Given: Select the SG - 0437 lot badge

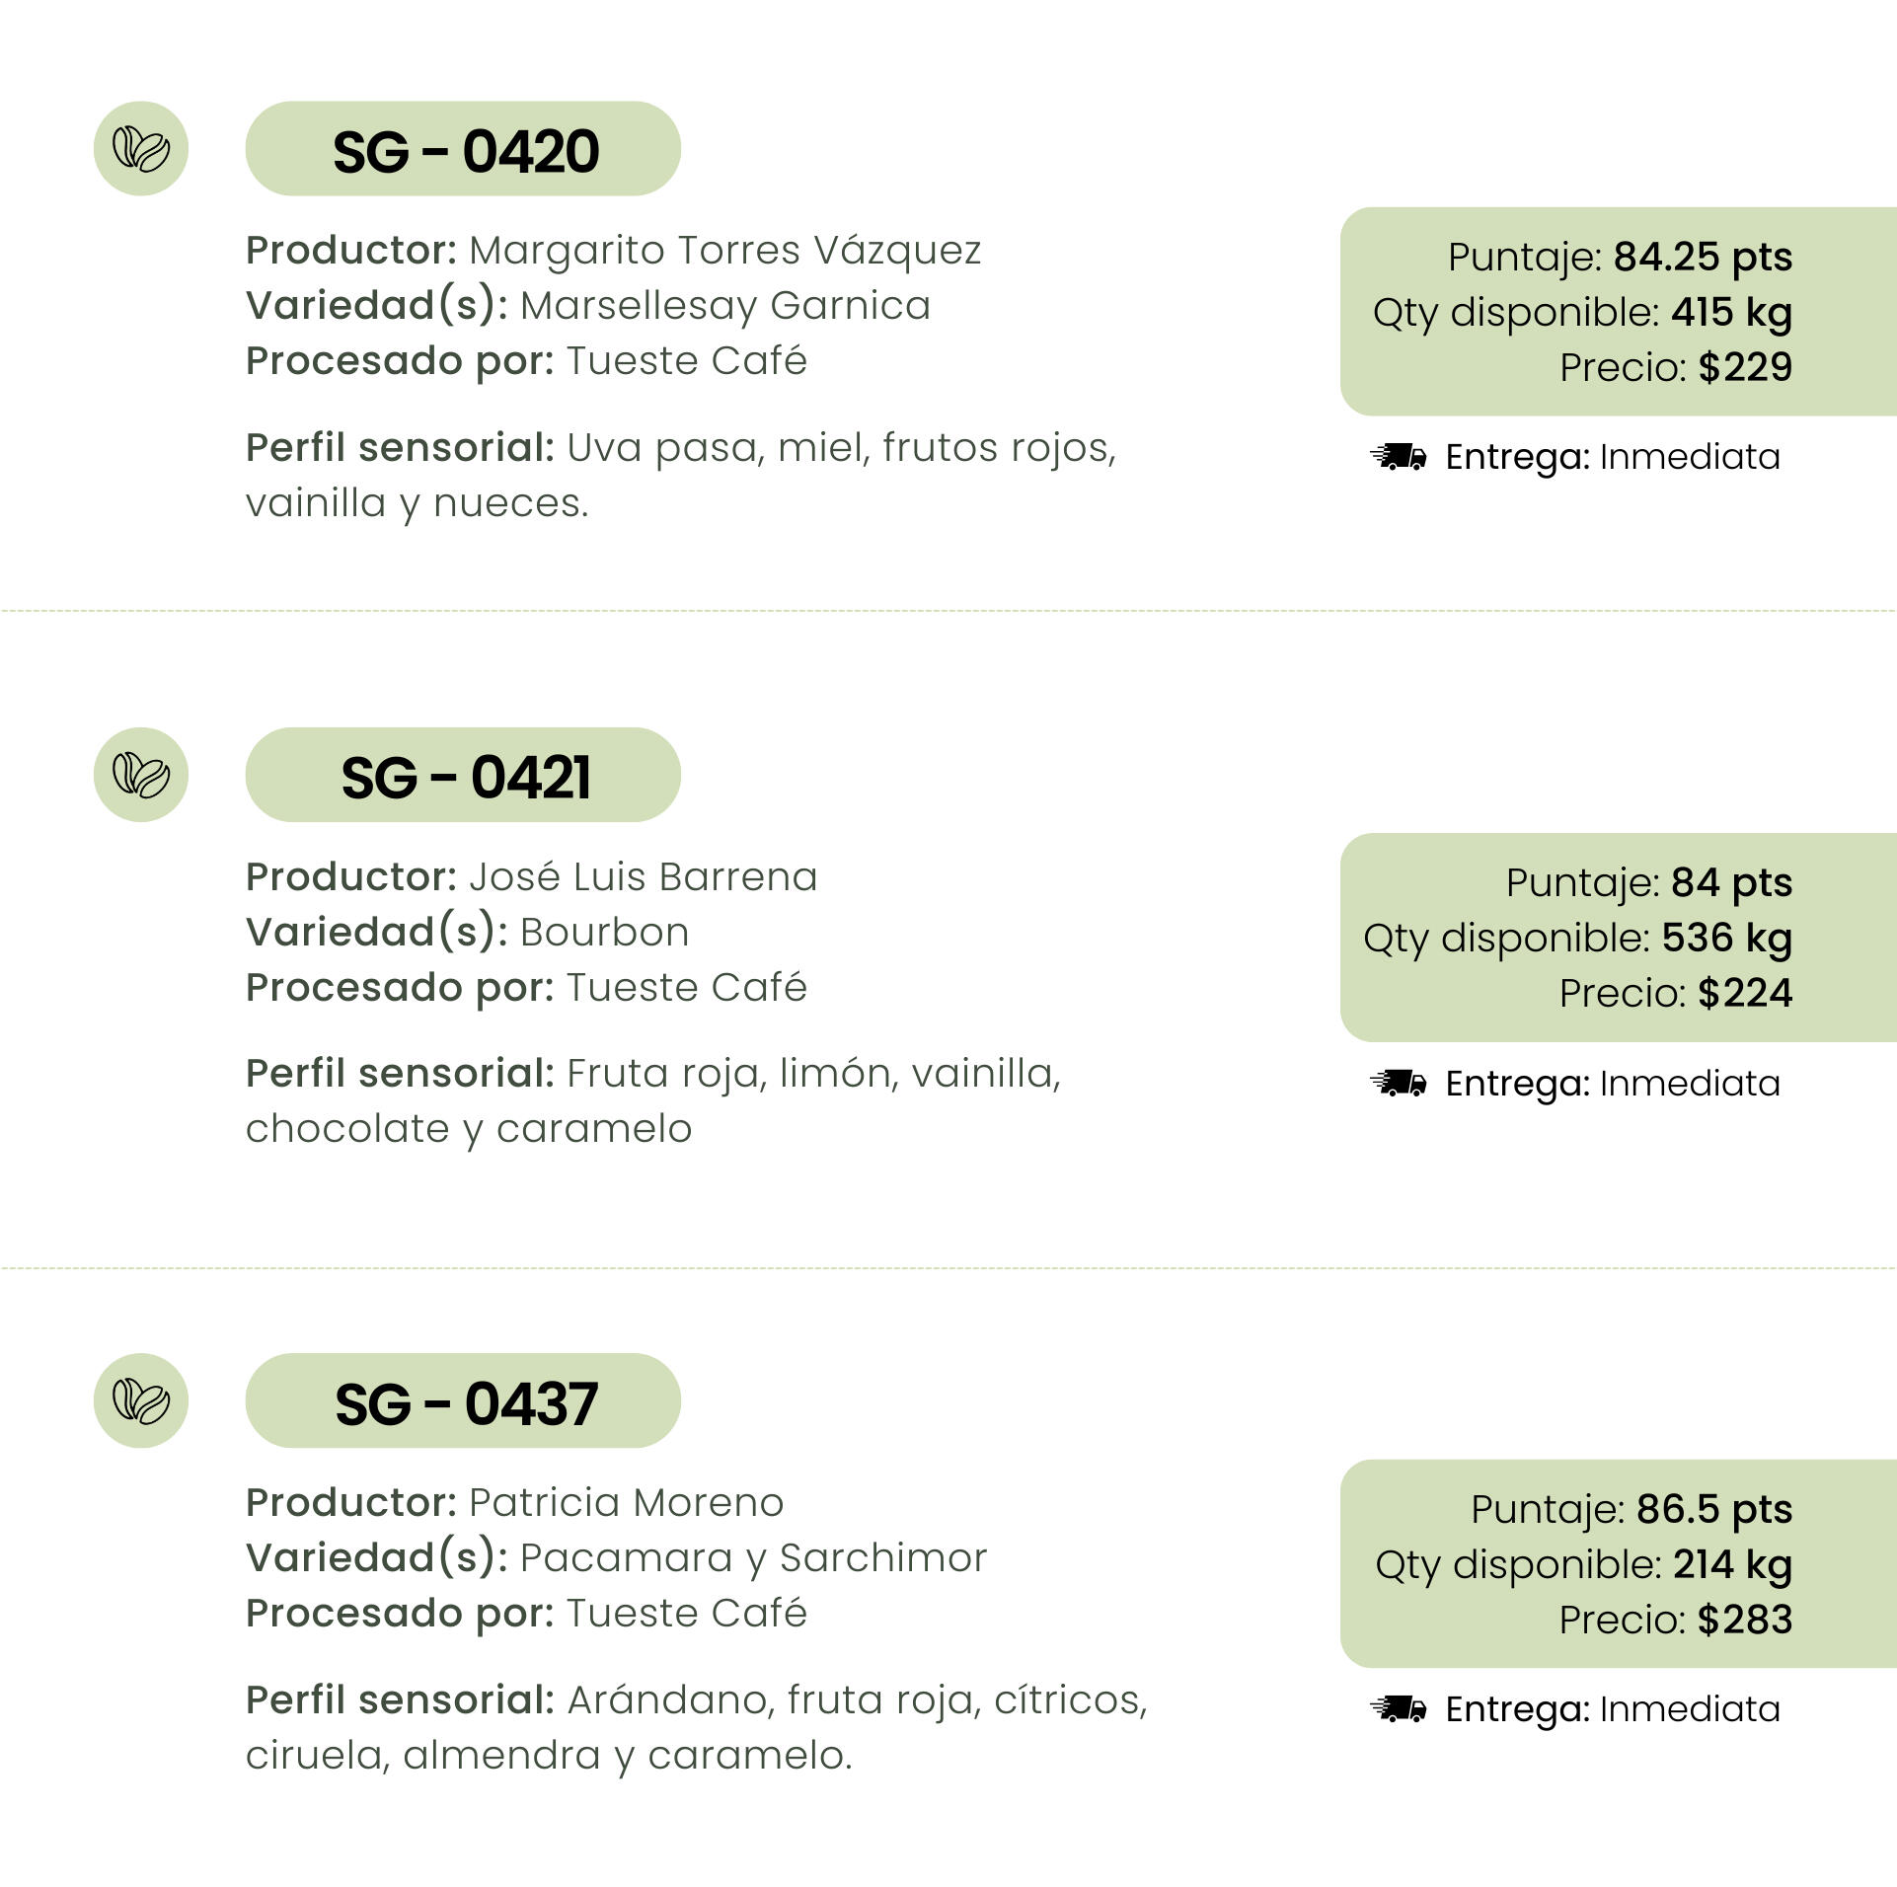Looking at the screenshot, I should coord(463,1400).
